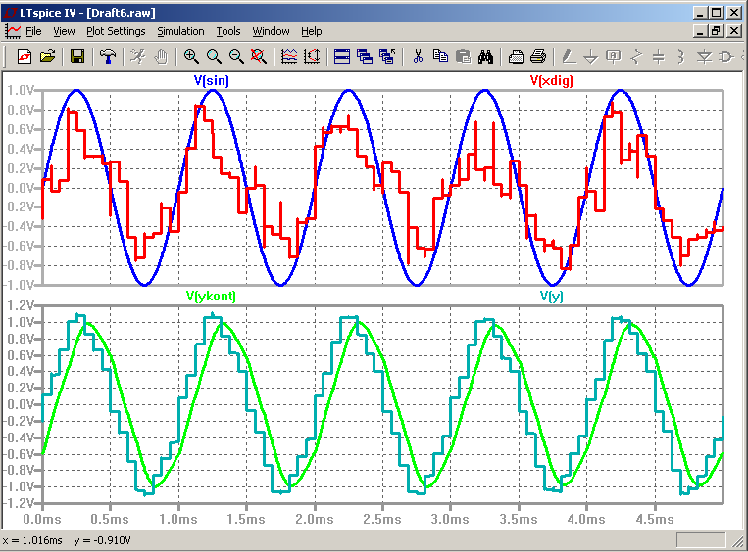Click the cut scissors icon

(x=417, y=57)
